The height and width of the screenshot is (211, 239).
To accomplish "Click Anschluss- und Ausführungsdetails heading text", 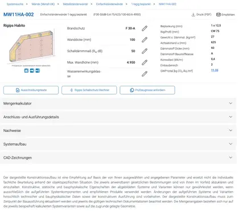I will pyautogui.click(x=31, y=117).
